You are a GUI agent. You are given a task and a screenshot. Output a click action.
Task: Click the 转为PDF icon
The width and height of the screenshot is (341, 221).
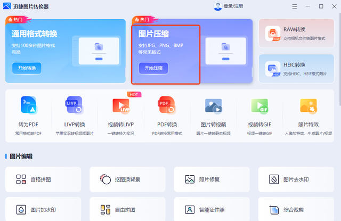click(x=28, y=105)
